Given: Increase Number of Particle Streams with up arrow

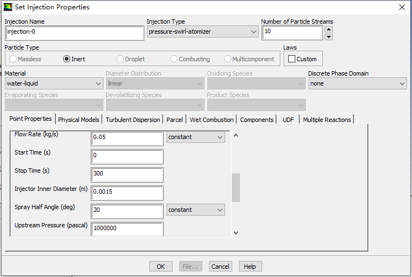Looking at the screenshot, I should coord(328,29).
